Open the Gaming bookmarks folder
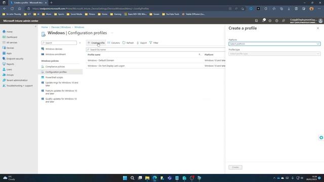 coord(116,14)
